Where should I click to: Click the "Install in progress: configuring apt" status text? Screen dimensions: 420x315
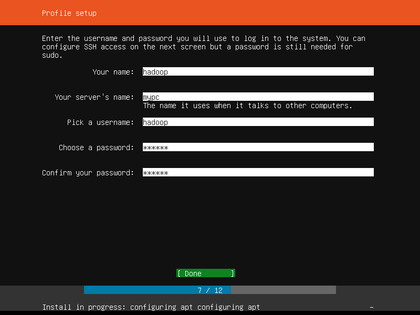click(151, 307)
